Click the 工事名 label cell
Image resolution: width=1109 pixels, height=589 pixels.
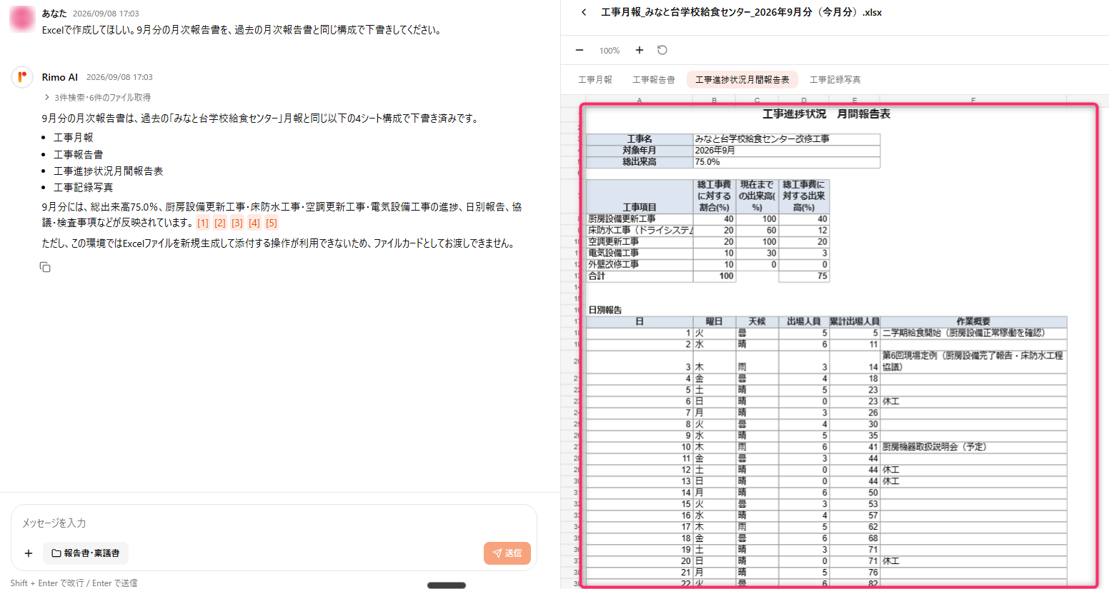pos(640,139)
